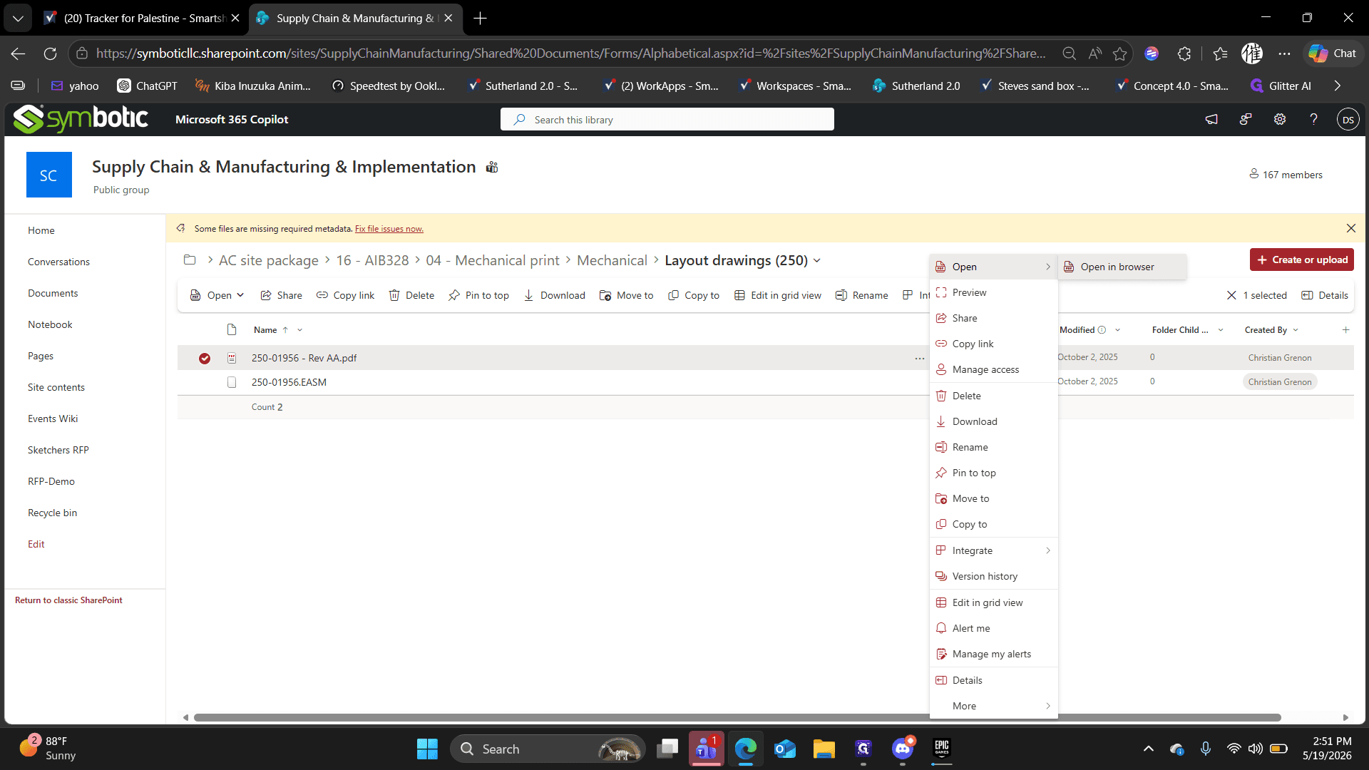Click the SC site logo tile
1369x770 pixels.
click(x=49, y=175)
